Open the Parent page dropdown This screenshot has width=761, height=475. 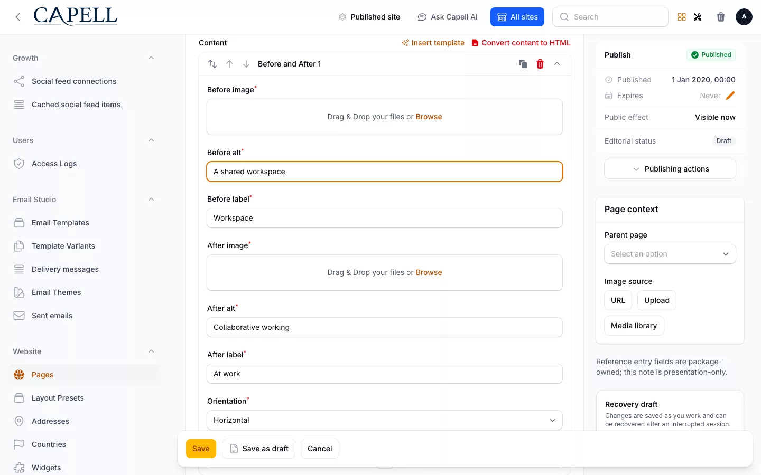point(670,254)
